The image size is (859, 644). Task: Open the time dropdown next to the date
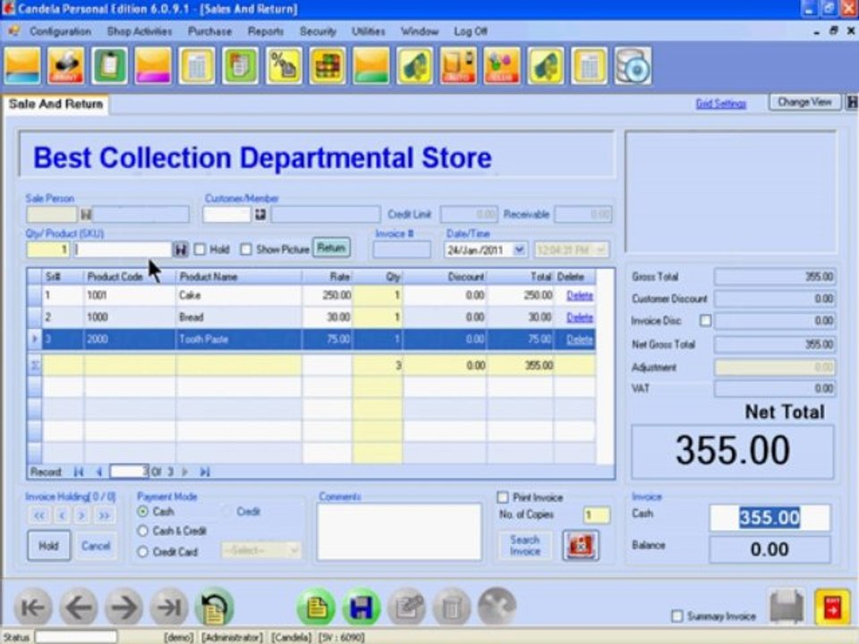click(x=600, y=250)
